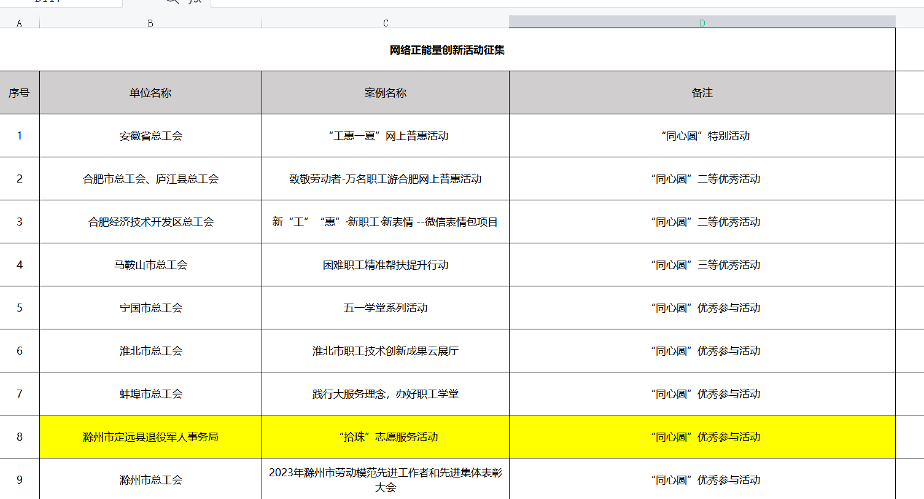Click the 案例名称 header cell
The width and height of the screenshot is (924, 499).
tap(386, 93)
